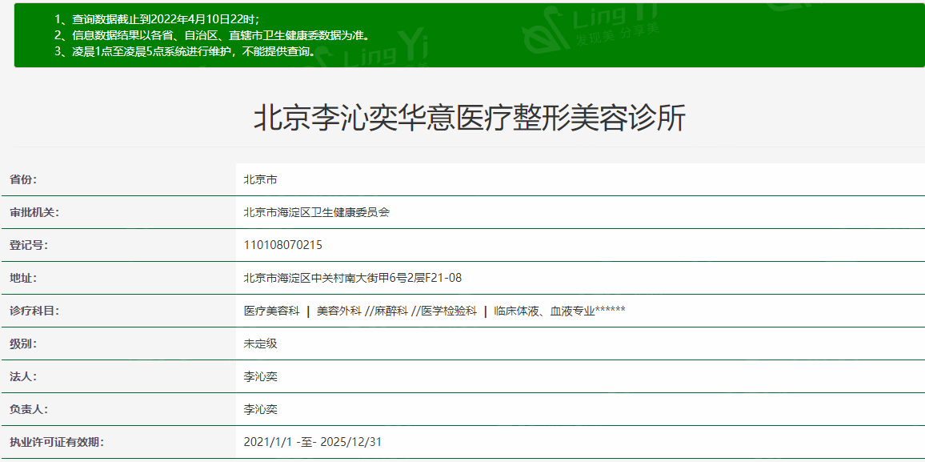Viewport: 925px width, 462px height.
Task: Click notice line about 2022年4月10日22时 data cutoff
Action: 156,19
